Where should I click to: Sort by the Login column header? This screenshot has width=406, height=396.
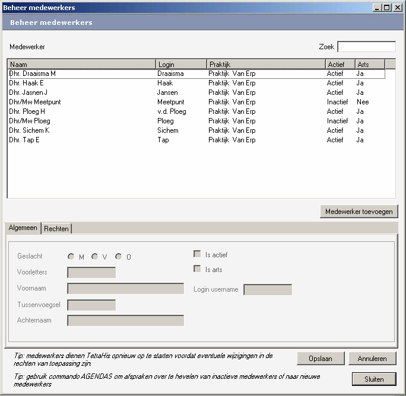(181, 64)
